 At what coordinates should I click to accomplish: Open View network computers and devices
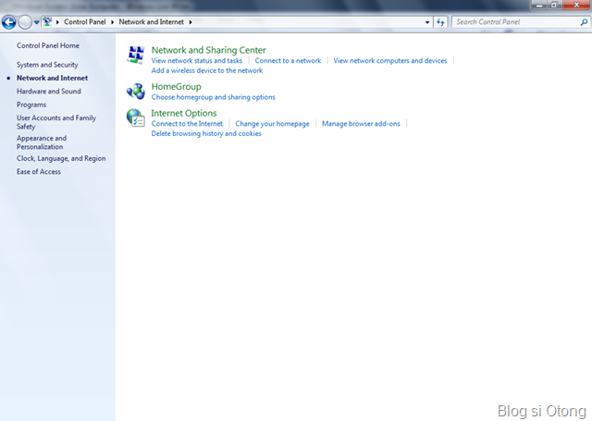(x=390, y=60)
